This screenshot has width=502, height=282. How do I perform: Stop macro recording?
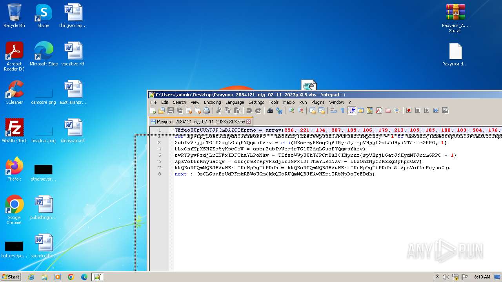(x=418, y=110)
